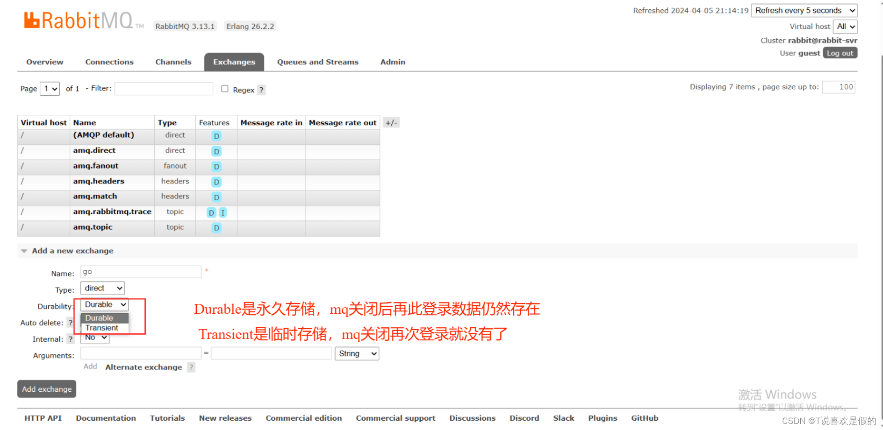Open the Alternate exchange help question mark

coord(191,367)
